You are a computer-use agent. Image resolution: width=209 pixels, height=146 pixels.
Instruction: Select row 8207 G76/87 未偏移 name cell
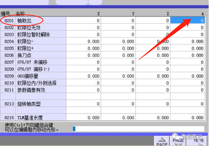[x=41, y=62]
